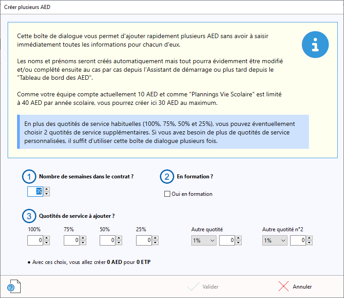The height and width of the screenshot is (298, 344).
Task: Click the Autre quotité n°2 count field
Action: tap(298, 241)
